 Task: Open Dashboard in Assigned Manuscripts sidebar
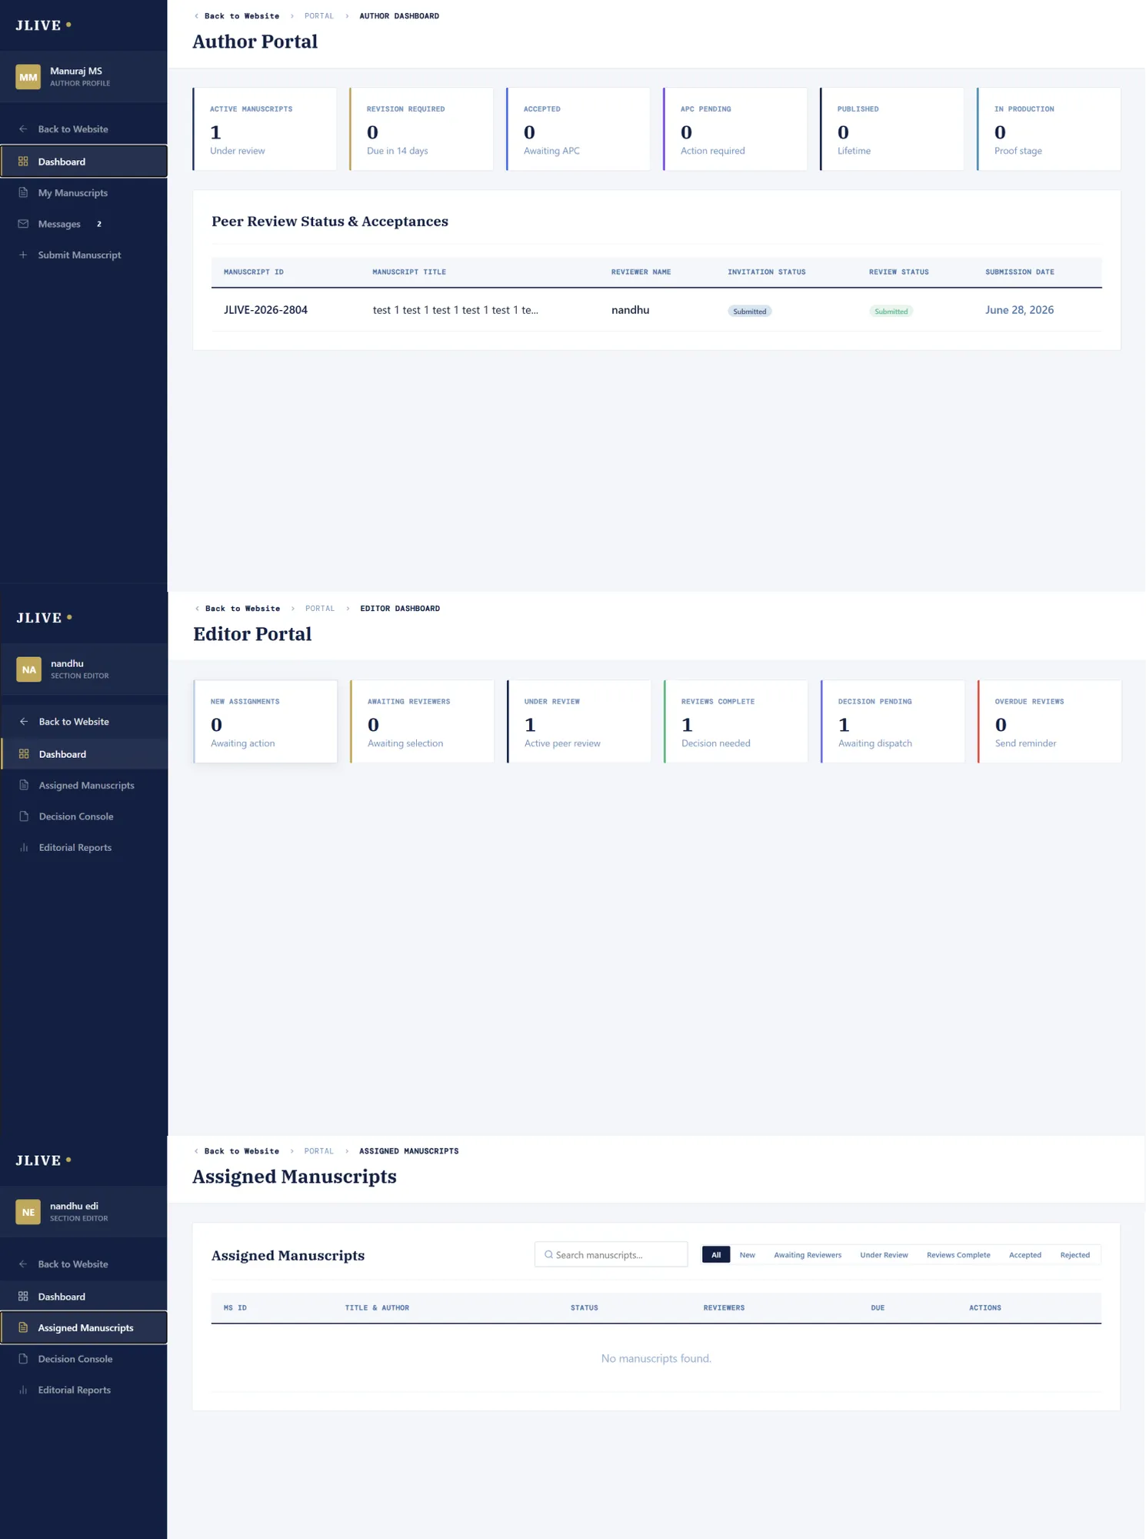coord(84,1297)
